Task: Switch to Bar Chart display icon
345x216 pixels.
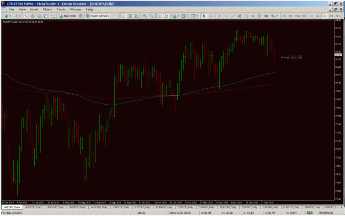Action: pyautogui.click(x=124, y=16)
